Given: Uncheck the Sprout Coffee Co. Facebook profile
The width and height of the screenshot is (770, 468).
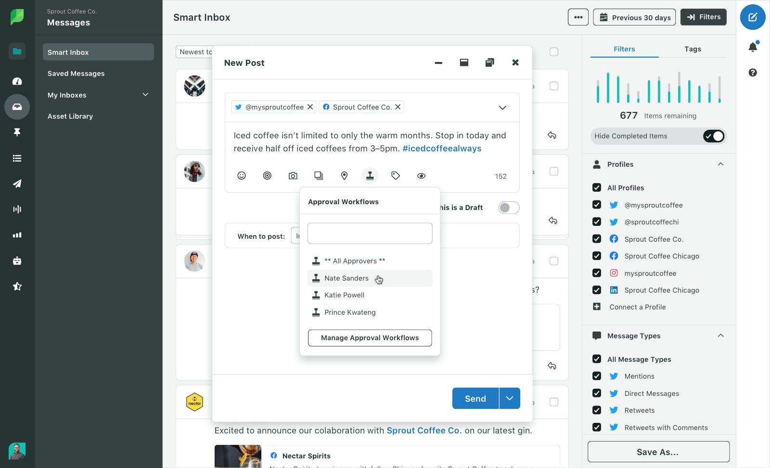Looking at the screenshot, I should 597,239.
